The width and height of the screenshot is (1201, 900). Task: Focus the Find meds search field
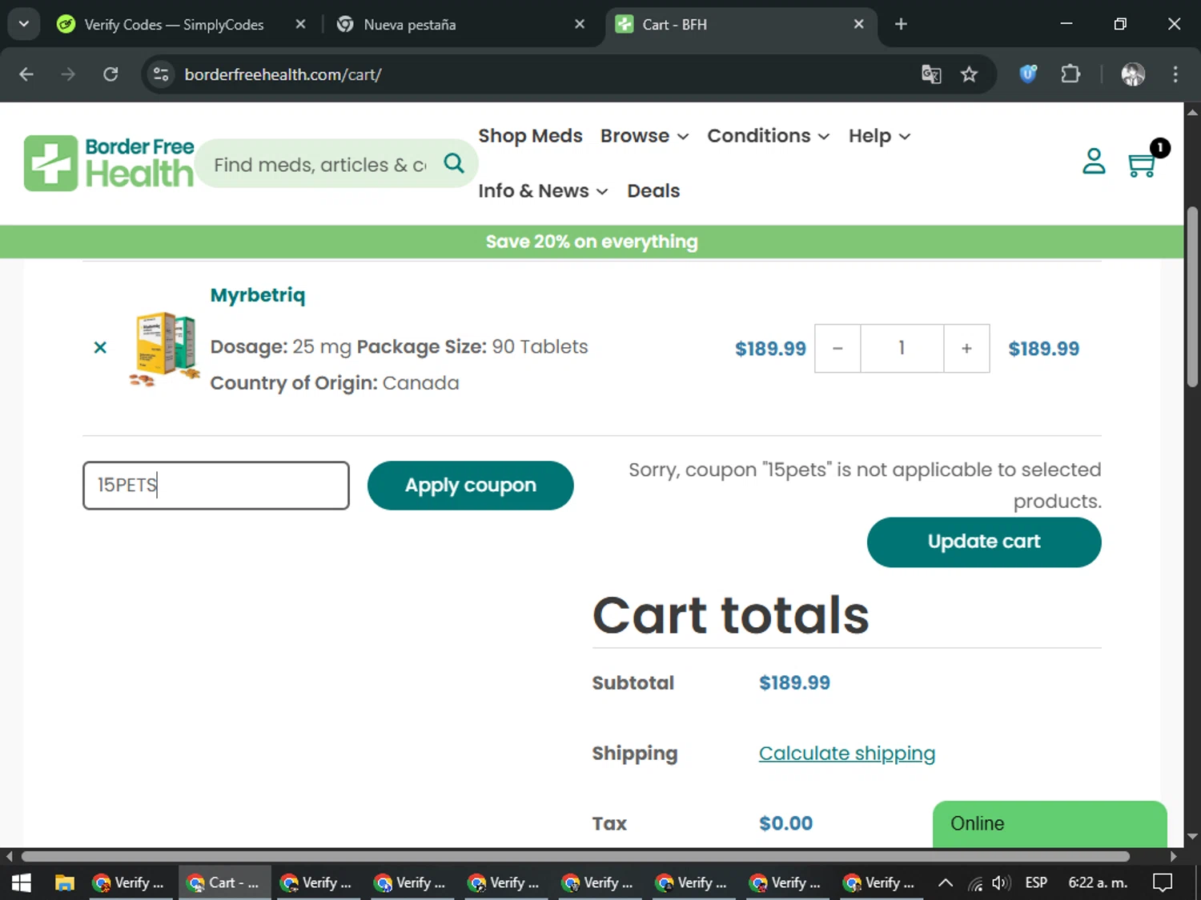(320, 165)
